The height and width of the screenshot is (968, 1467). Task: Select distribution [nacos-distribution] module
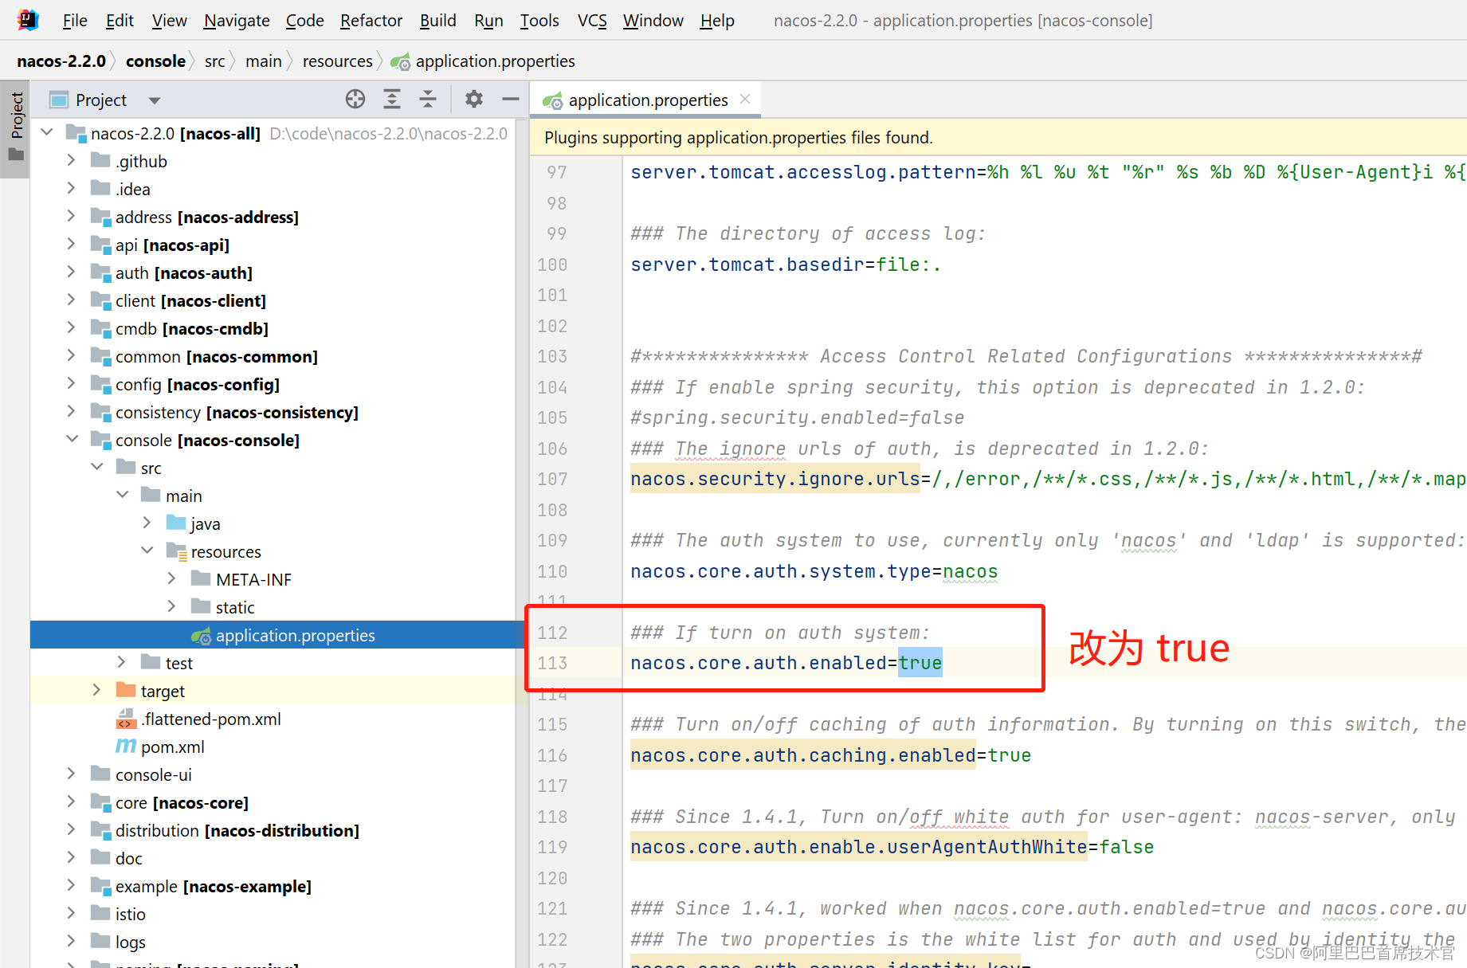pyautogui.click(x=237, y=830)
